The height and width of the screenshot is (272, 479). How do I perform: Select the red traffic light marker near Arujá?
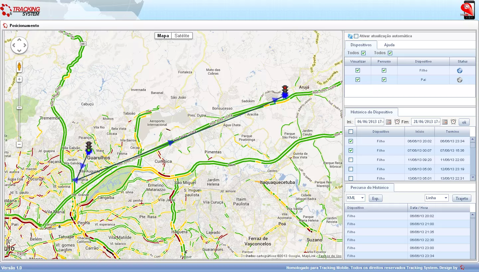click(x=285, y=91)
